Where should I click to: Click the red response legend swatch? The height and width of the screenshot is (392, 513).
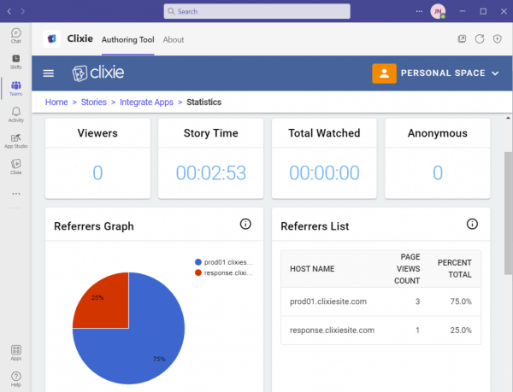(x=198, y=272)
